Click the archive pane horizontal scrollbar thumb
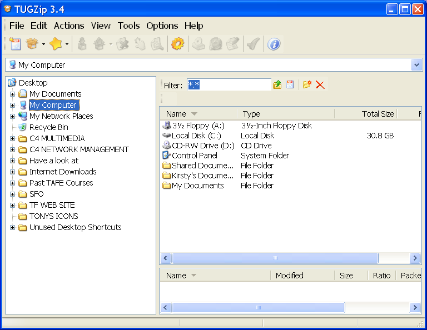The image size is (427, 330). 259,307
